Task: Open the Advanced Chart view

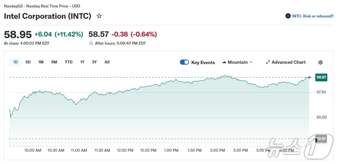Action: point(288,62)
